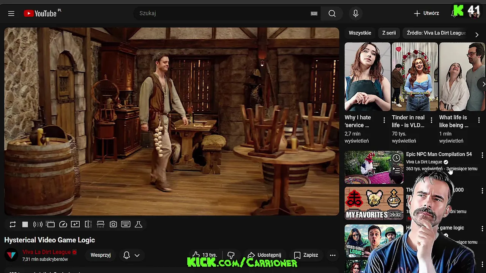Toggle the loop video button

coord(13,224)
